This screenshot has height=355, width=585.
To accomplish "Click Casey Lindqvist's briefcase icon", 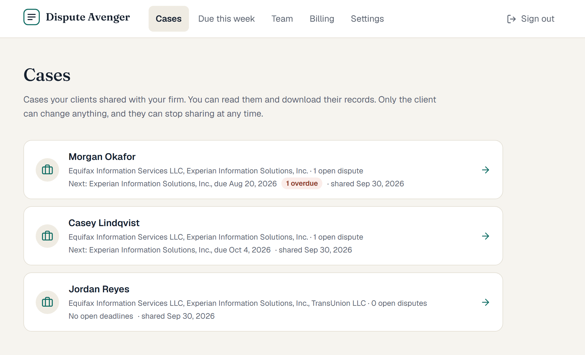I will 47,236.
